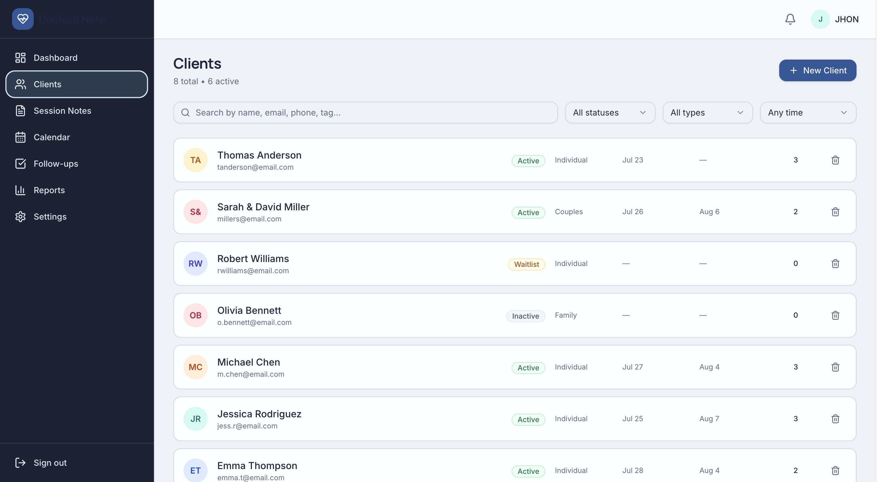Viewport: 877px width, 482px height.
Task: Click the JR avatar for Jessica Rodriguez
Action: [x=195, y=419]
